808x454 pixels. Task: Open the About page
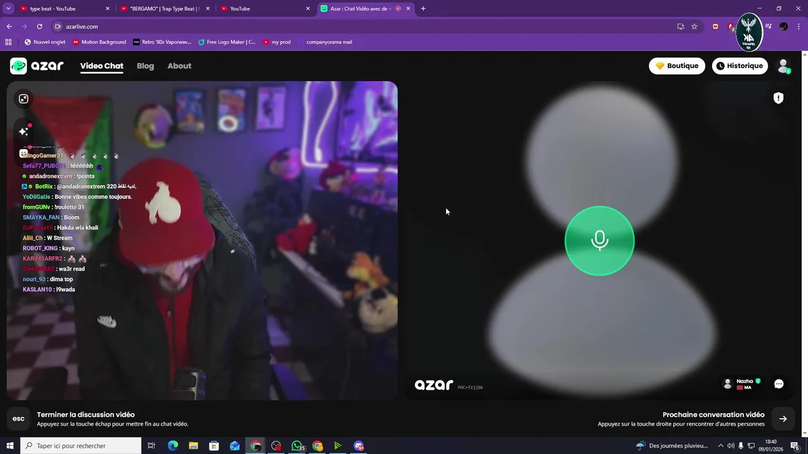click(179, 66)
